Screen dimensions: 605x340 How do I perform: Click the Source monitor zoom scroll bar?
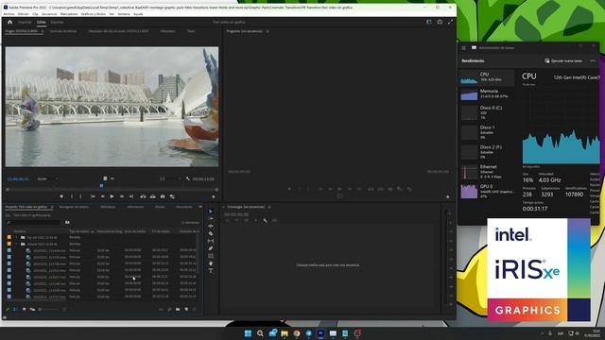coord(112,190)
